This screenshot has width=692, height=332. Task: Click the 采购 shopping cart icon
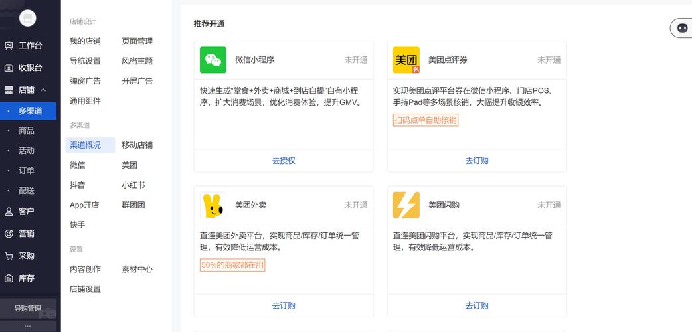pos(9,256)
